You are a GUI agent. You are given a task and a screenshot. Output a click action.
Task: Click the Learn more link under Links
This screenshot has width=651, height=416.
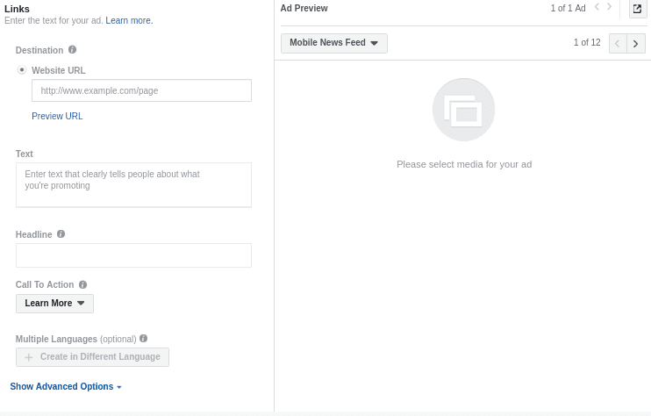(129, 20)
